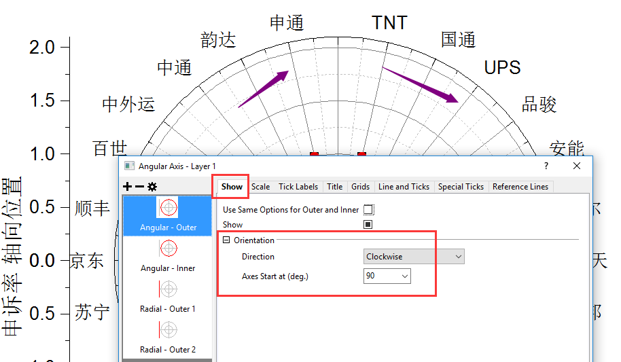621x362 pixels.
Task: Click the vertical axis title 申诉率 轴向位置
Action: click(12, 257)
